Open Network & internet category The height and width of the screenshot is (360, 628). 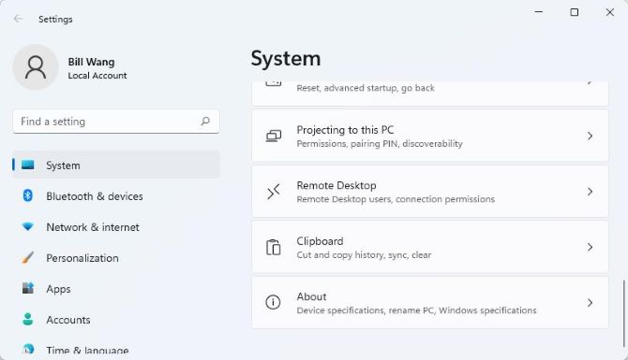[116, 227]
